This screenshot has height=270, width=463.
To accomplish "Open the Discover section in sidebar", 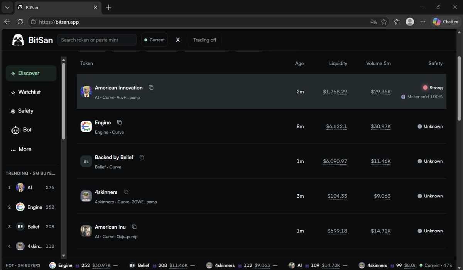I will pyautogui.click(x=31, y=73).
